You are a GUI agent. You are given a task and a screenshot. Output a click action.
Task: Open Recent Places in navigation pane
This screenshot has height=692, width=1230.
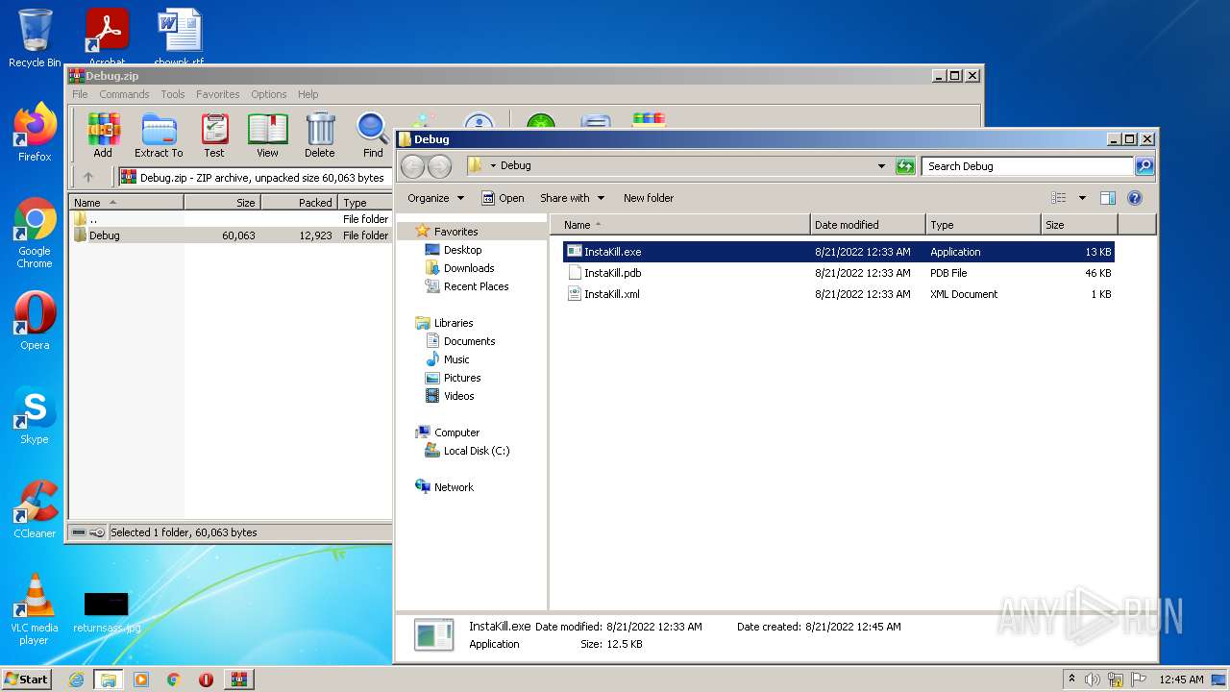coord(476,286)
